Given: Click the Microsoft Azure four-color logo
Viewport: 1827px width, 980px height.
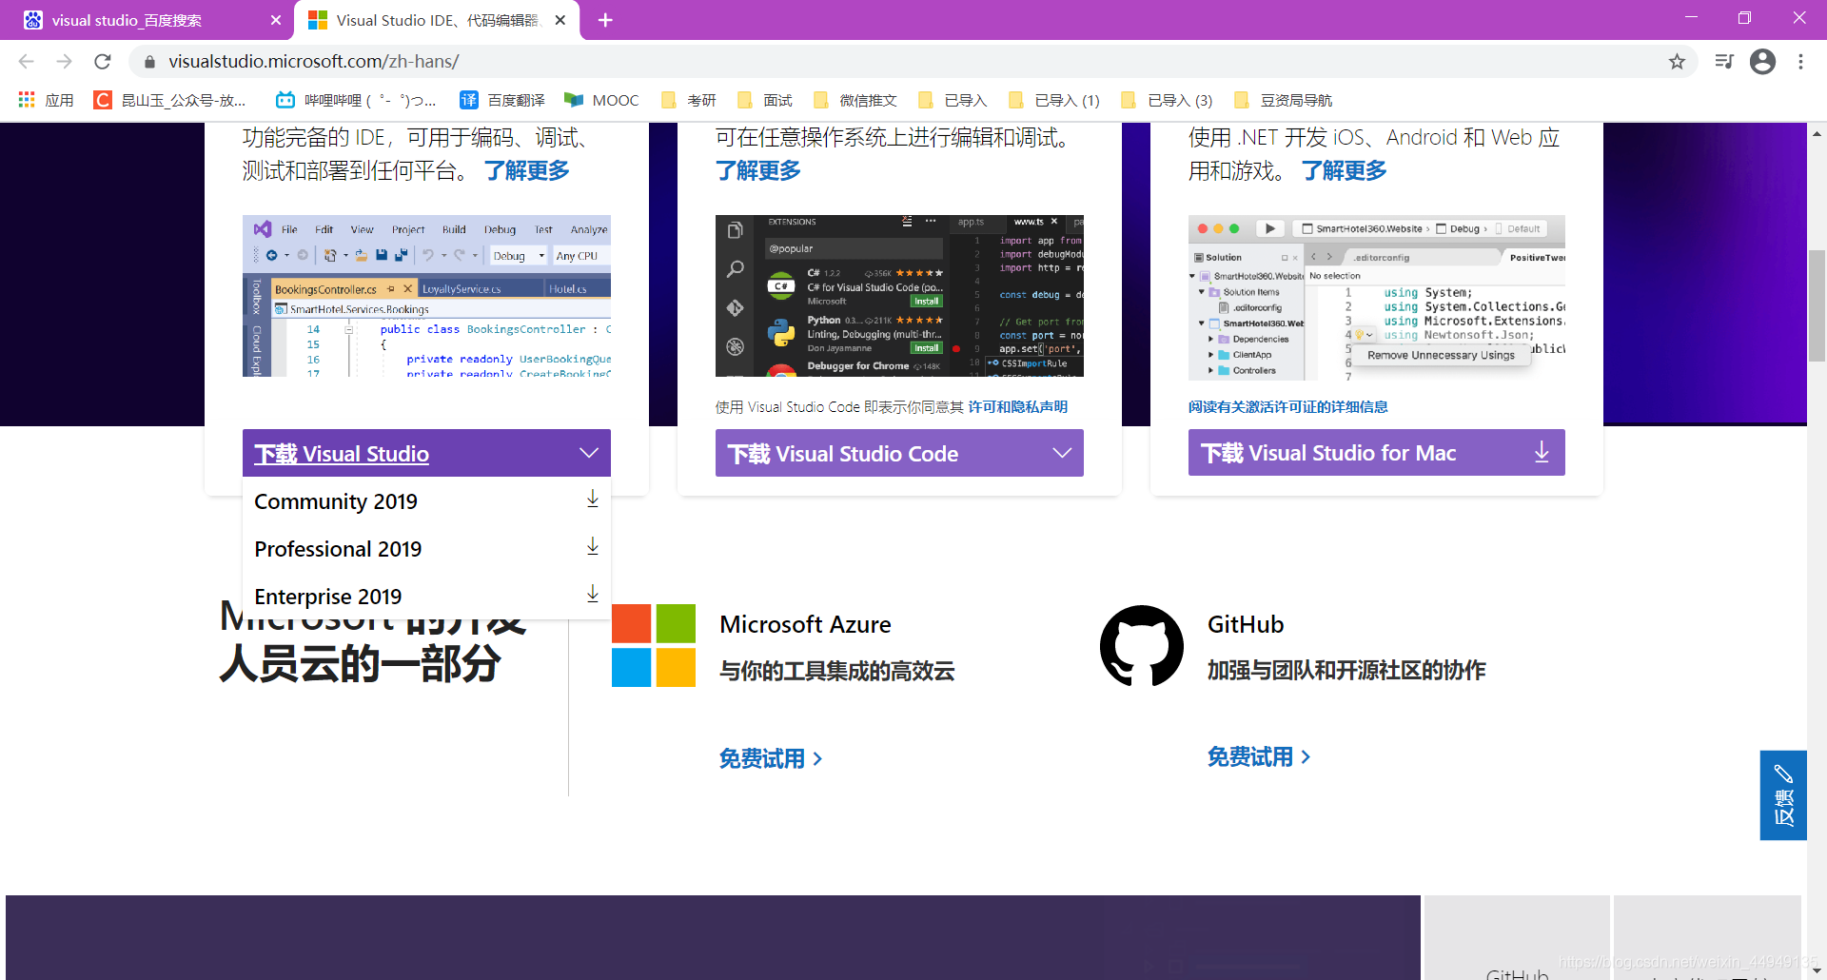Looking at the screenshot, I should point(654,645).
